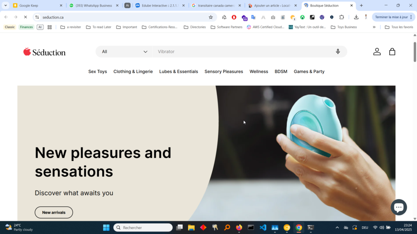Go back in browser history
This screenshot has height=234, width=417.
pos(6,17)
